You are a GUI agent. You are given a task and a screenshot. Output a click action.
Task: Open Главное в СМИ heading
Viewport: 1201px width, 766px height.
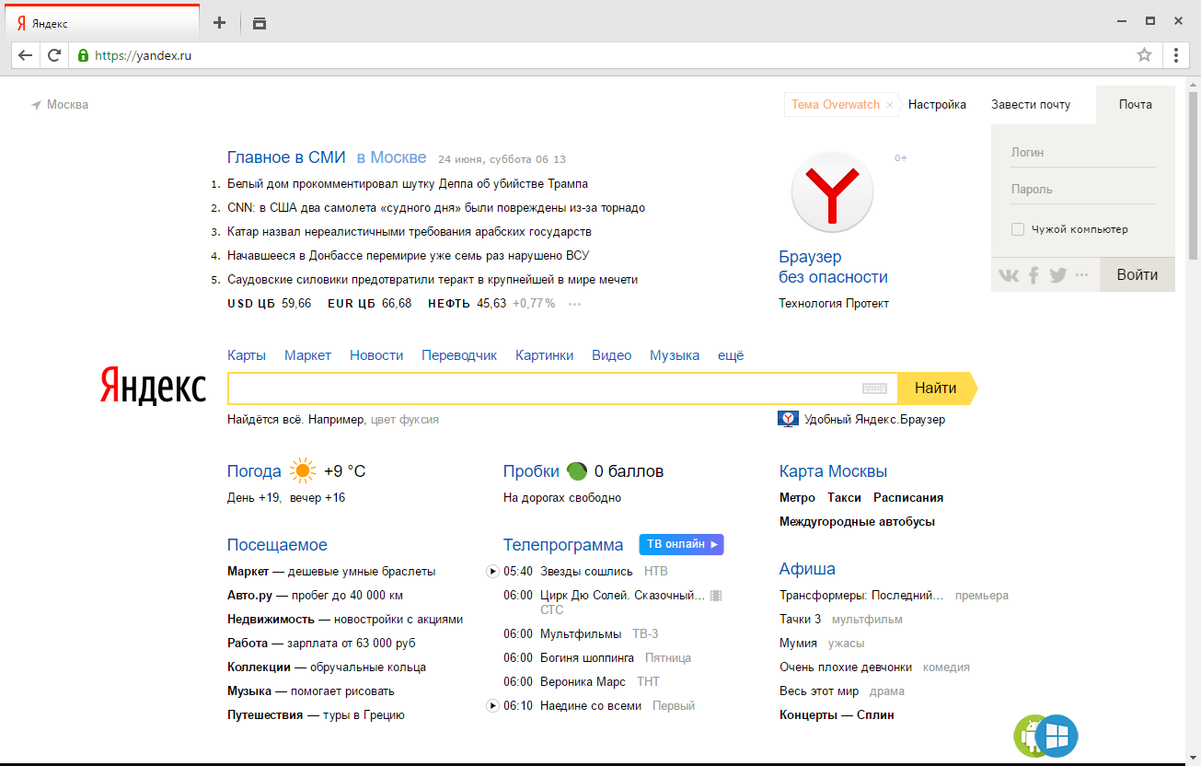(286, 157)
